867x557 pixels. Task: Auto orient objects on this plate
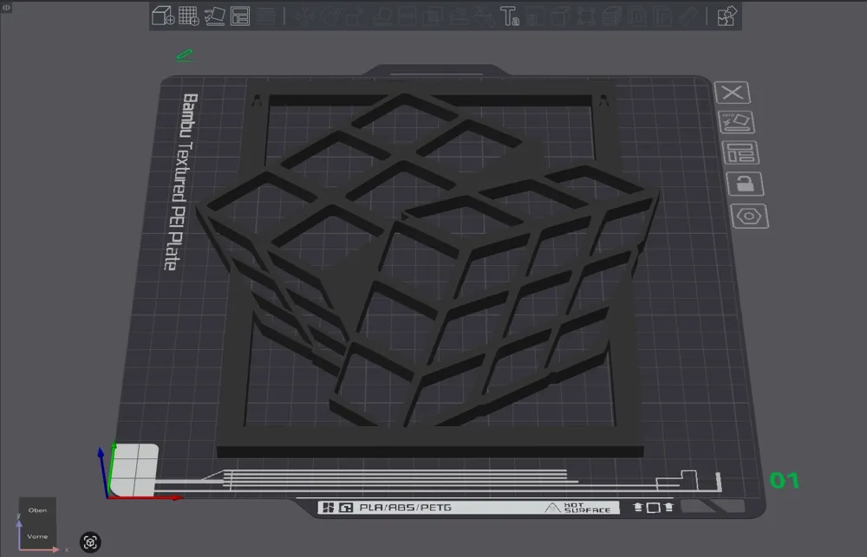coord(736,122)
